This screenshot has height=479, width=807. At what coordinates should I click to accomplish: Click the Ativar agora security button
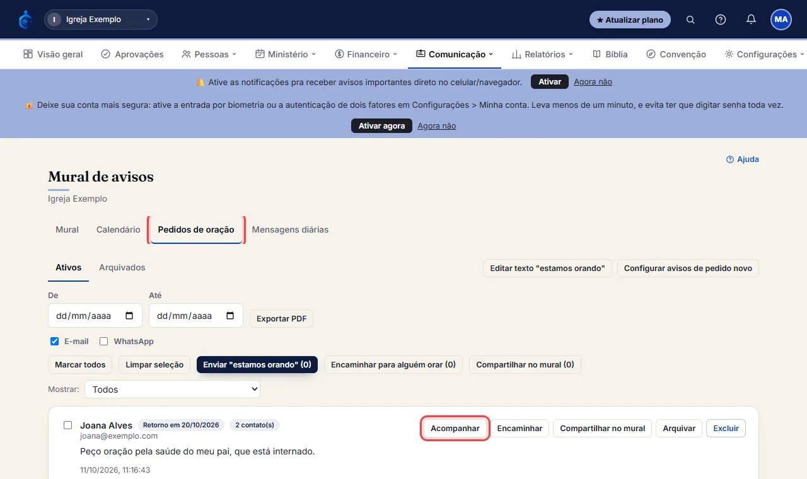coord(381,126)
